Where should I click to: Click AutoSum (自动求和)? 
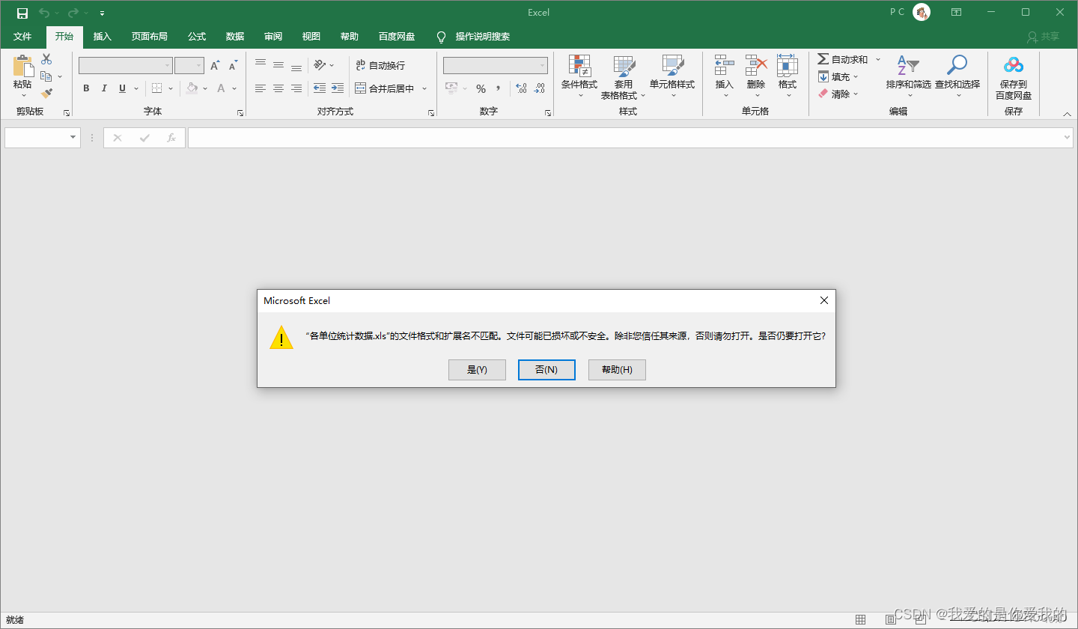[x=843, y=59]
